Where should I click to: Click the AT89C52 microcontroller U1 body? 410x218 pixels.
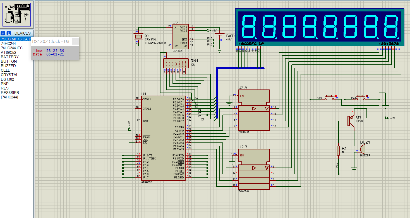[x=163, y=138]
